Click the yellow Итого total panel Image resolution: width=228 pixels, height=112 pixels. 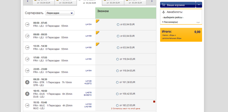181,35
